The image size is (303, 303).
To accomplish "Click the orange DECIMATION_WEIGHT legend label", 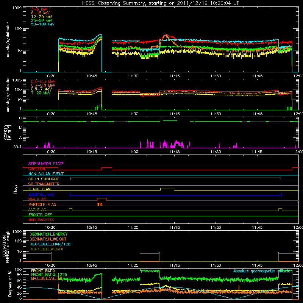I will pos(48,239).
